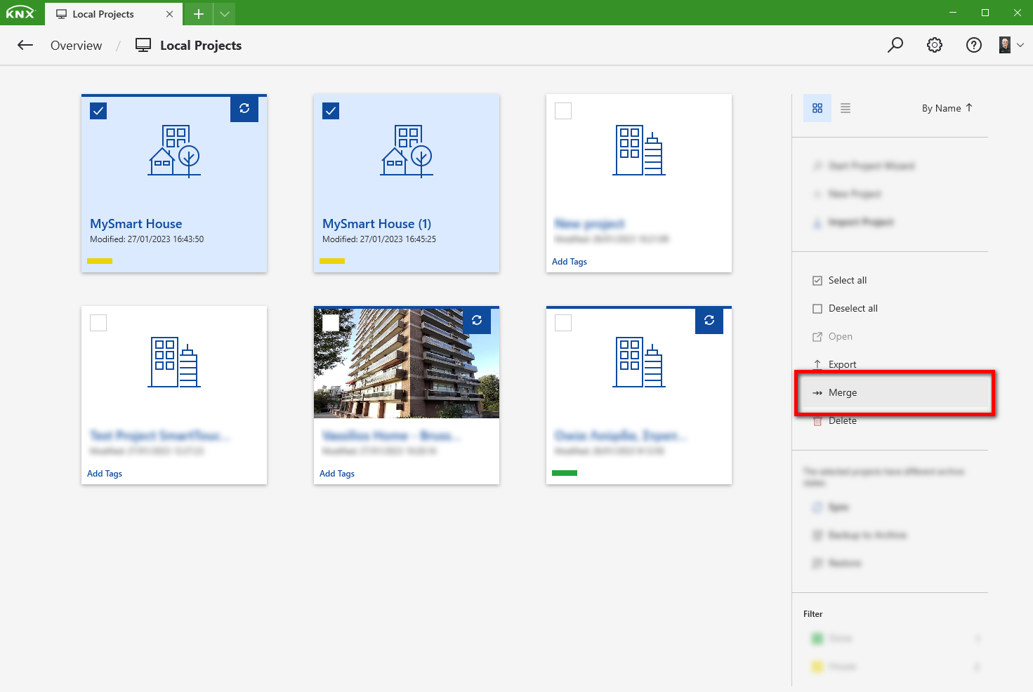The image size is (1033, 692).
Task: Open the user account dropdown chevron
Action: [1021, 44]
